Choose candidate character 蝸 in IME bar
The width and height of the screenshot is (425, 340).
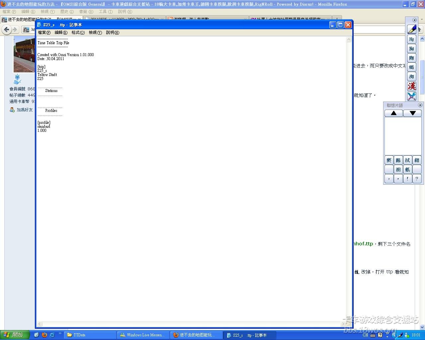point(412,67)
